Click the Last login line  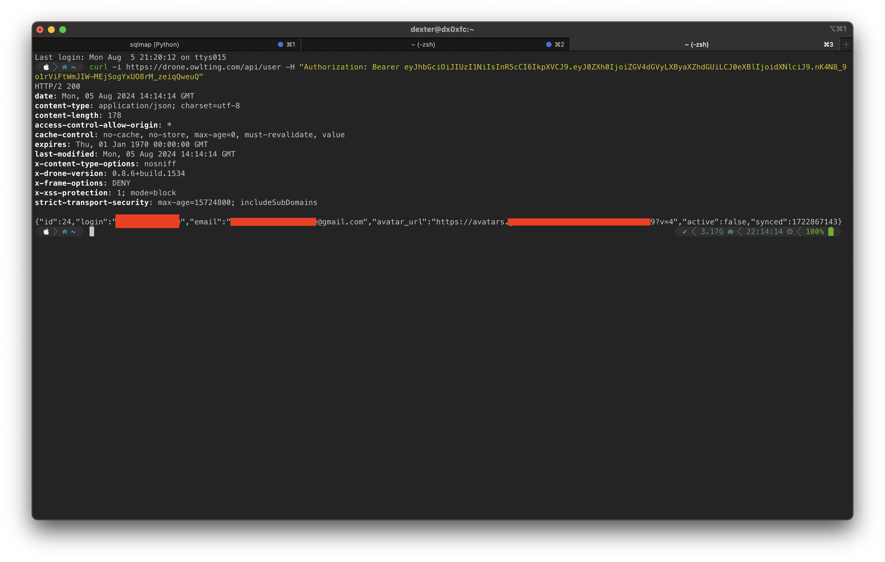tap(131, 58)
